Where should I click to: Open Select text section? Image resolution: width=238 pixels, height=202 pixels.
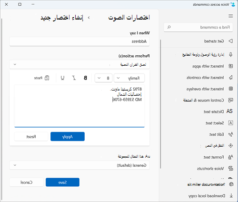coord(215,123)
